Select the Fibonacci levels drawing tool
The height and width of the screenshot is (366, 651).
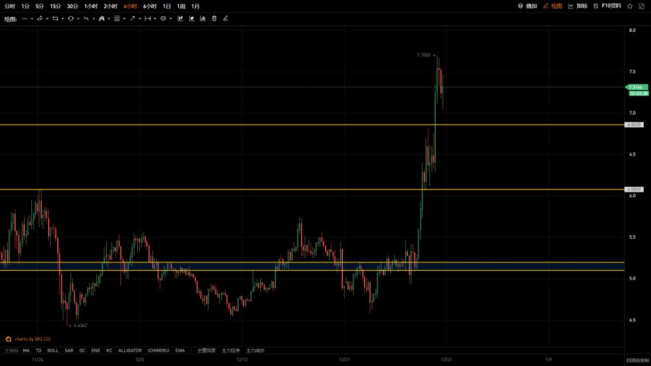(x=117, y=19)
